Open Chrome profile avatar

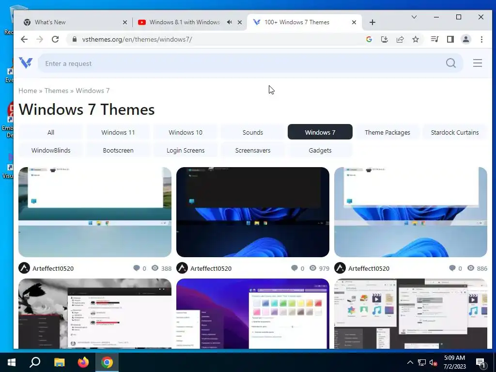point(466,39)
